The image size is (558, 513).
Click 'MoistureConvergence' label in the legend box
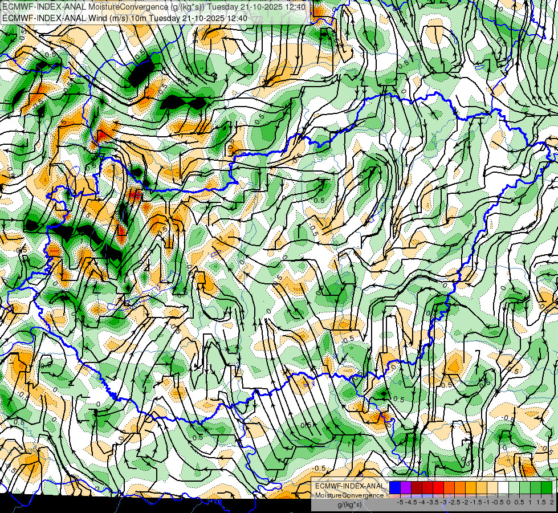tap(349, 495)
